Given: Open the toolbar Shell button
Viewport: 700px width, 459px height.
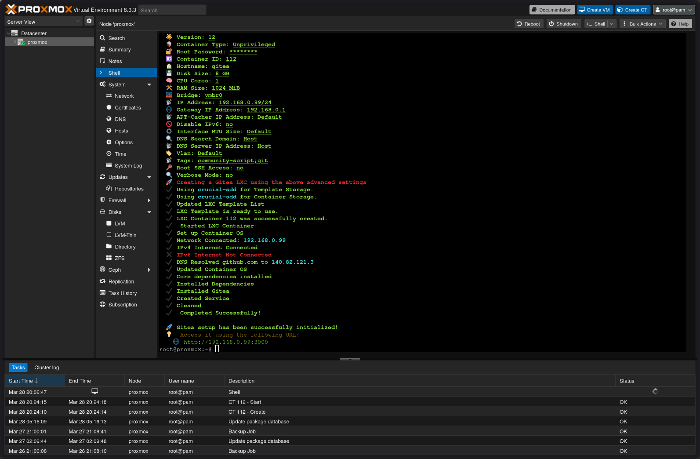Looking at the screenshot, I should coord(596,24).
